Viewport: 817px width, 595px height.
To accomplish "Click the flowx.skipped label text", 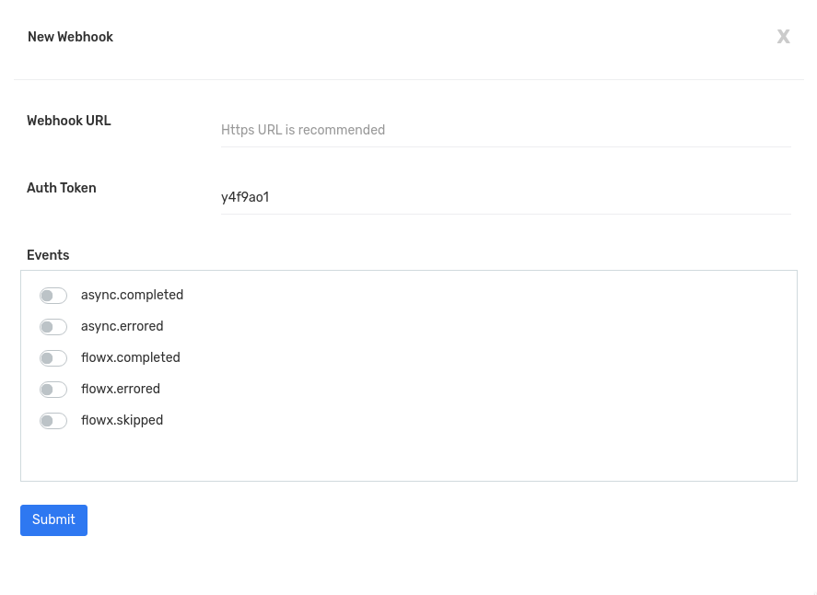I will pyautogui.click(x=122, y=420).
